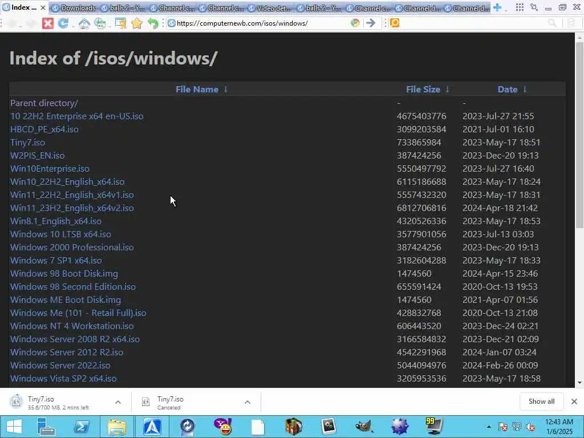
Task: Click the Go arrow next to the address bar
Action: pyautogui.click(x=371, y=23)
